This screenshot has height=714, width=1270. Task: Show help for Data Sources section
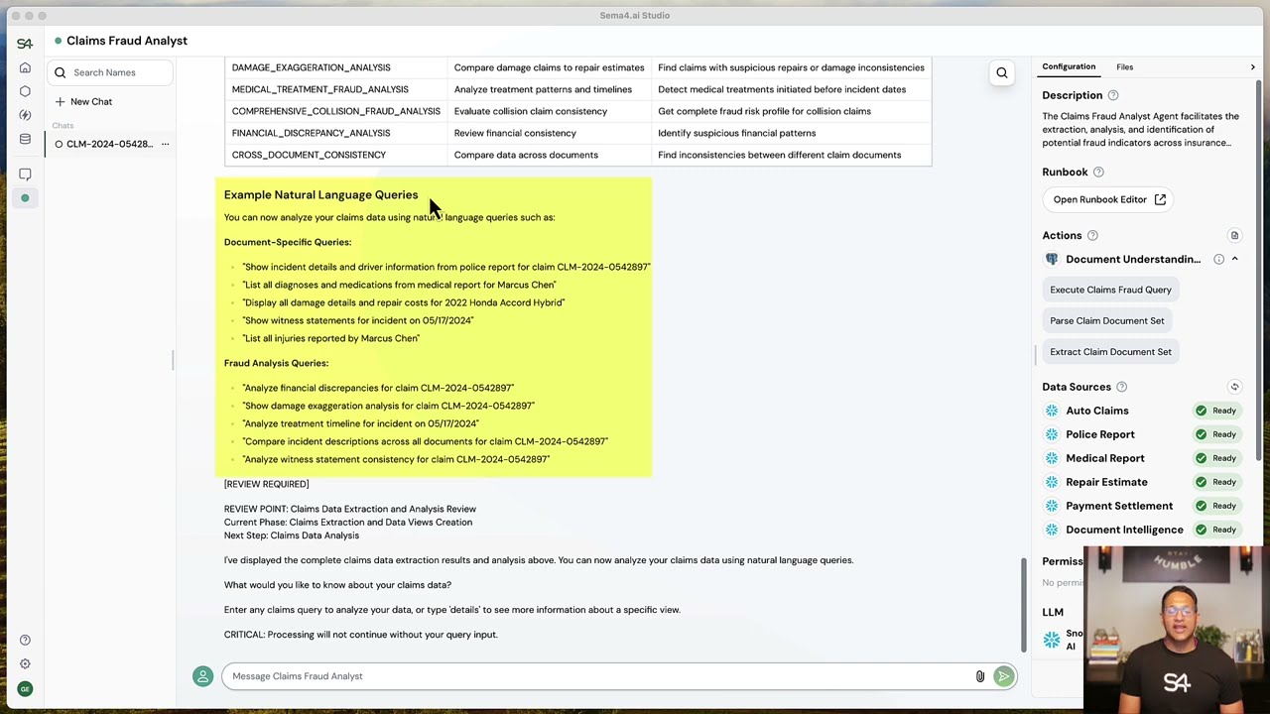tap(1122, 387)
